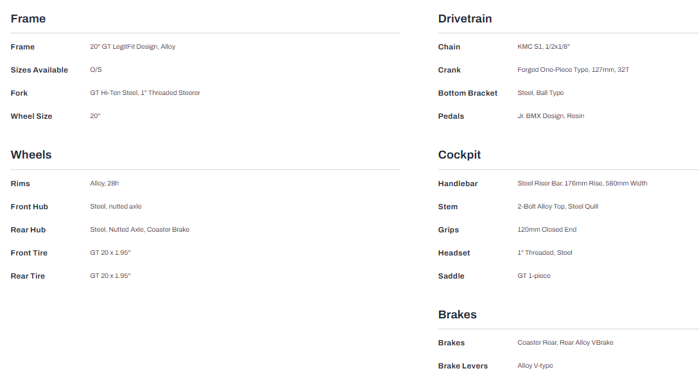Viewport: 699px width, 380px height.
Task: Click the Stem label
Action: 448,207
